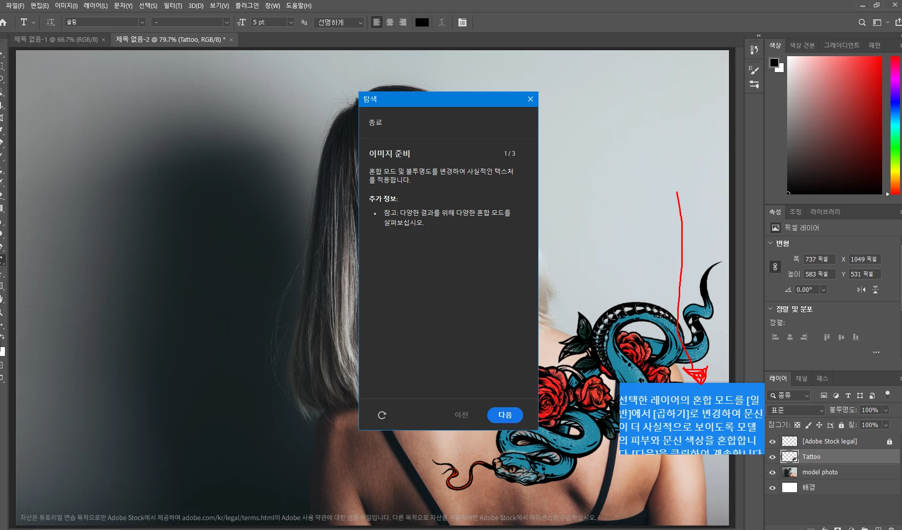Screen dimensions: 902x530
Task: Click the black text color swatch
Action: point(422,22)
